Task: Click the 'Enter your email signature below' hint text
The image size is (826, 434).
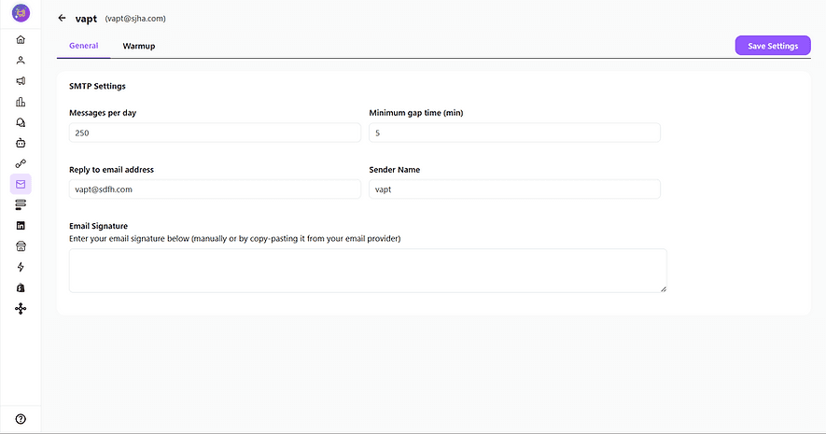Action: (235, 239)
